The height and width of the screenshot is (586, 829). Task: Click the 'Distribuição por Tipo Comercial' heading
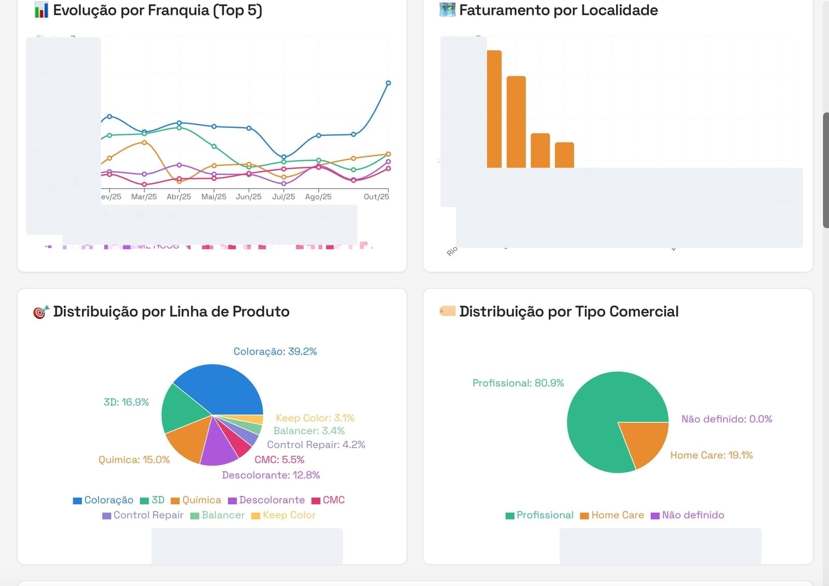(569, 312)
